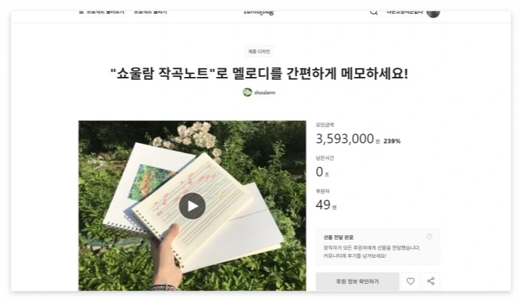Screen dimensions: 522x302
Task: Open the shoularm creator name link
Action: pos(265,92)
